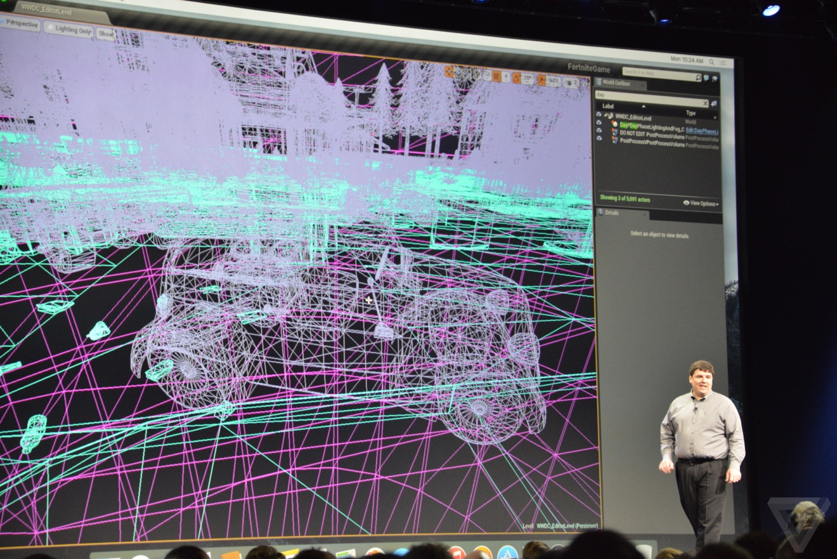Sort outliner by Label column header
The image size is (837, 559).
[609, 106]
